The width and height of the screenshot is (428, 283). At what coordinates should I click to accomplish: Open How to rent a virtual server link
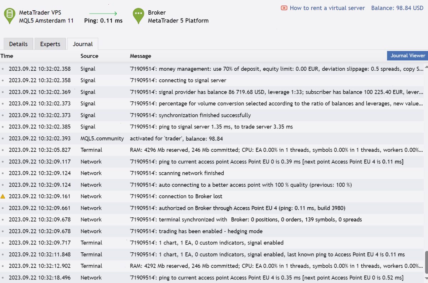tap(327, 8)
